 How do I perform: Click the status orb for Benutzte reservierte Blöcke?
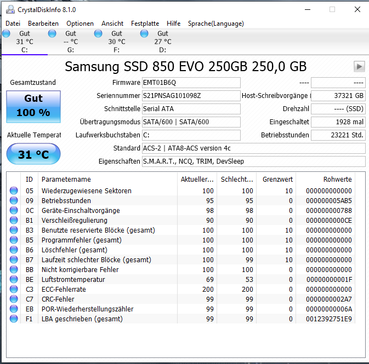click(14, 230)
